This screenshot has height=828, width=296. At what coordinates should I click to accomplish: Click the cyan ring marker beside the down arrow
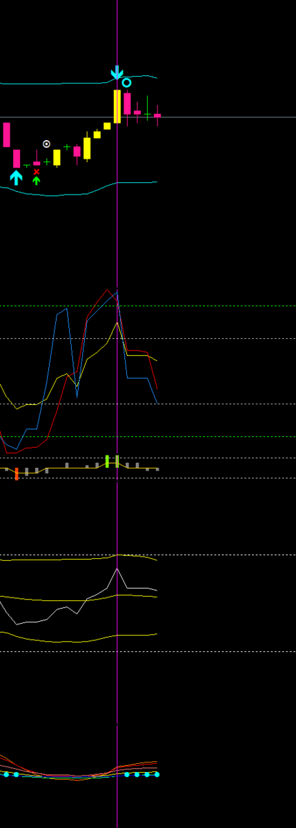[127, 83]
